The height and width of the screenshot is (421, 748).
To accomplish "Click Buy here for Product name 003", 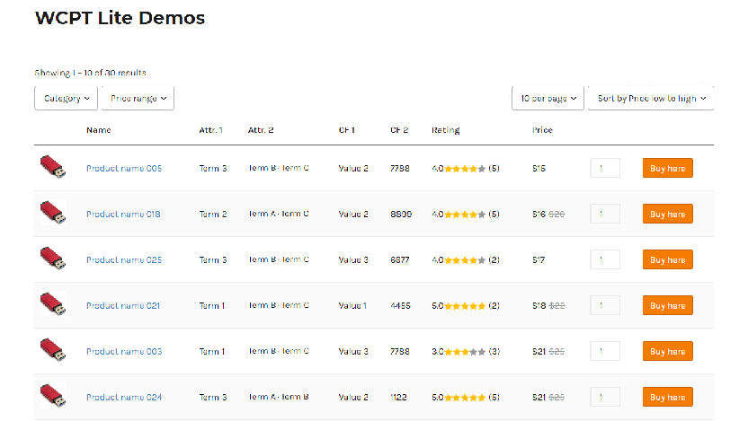I will pos(667,351).
